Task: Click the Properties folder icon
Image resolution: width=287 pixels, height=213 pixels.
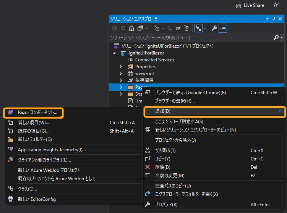Action: tap(130, 67)
